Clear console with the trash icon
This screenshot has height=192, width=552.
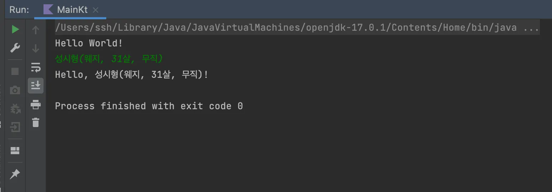point(36,122)
